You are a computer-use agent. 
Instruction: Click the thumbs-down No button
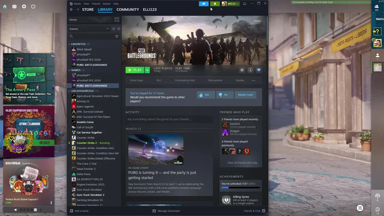point(225,95)
